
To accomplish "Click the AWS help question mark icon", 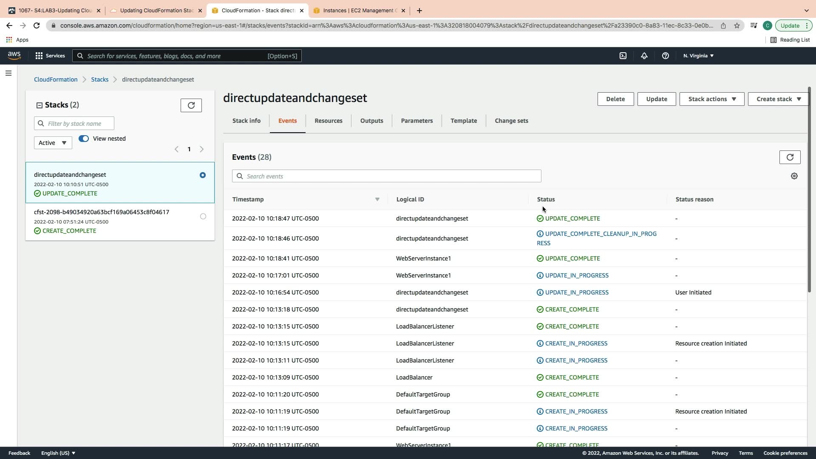I will pyautogui.click(x=666, y=56).
